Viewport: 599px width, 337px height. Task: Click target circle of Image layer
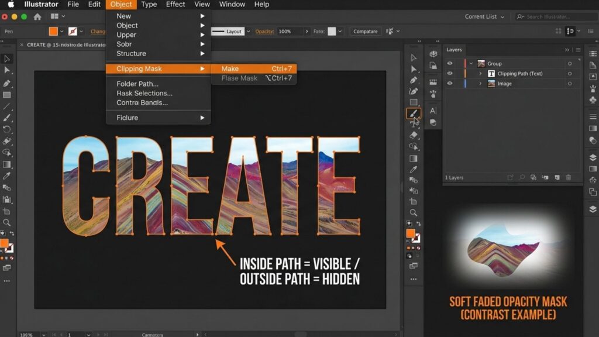(x=570, y=83)
